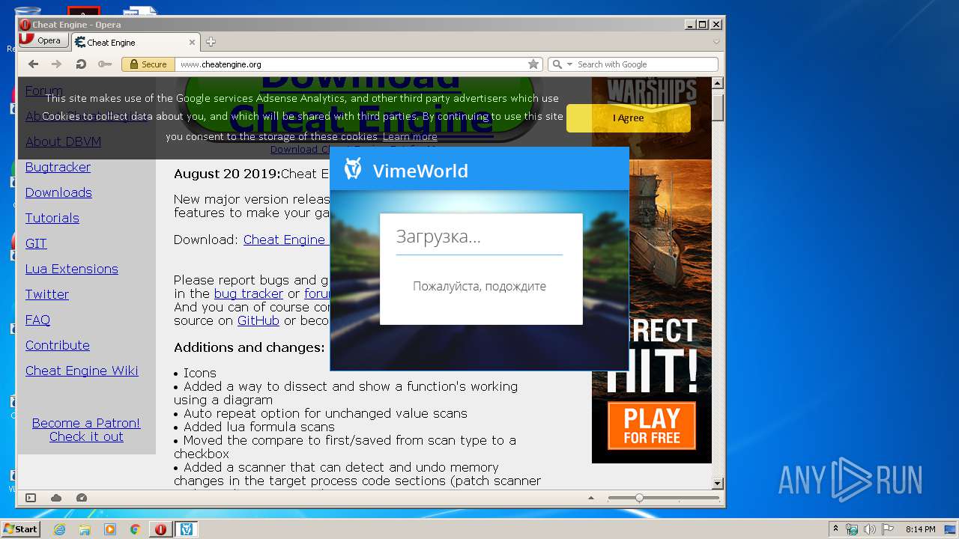The width and height of the screenshot is (959, 539).
Task: Click the PLAY FOR FREE ad button
Action: tap(651, 426)
